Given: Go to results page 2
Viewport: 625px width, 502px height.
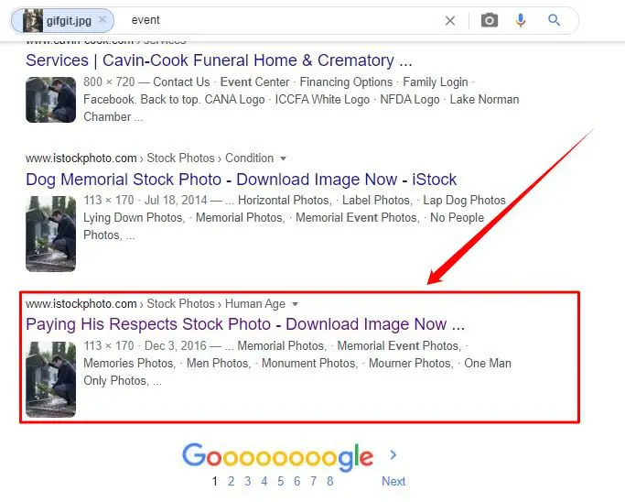Looking at the screenshot, I should tap(231, 481).
